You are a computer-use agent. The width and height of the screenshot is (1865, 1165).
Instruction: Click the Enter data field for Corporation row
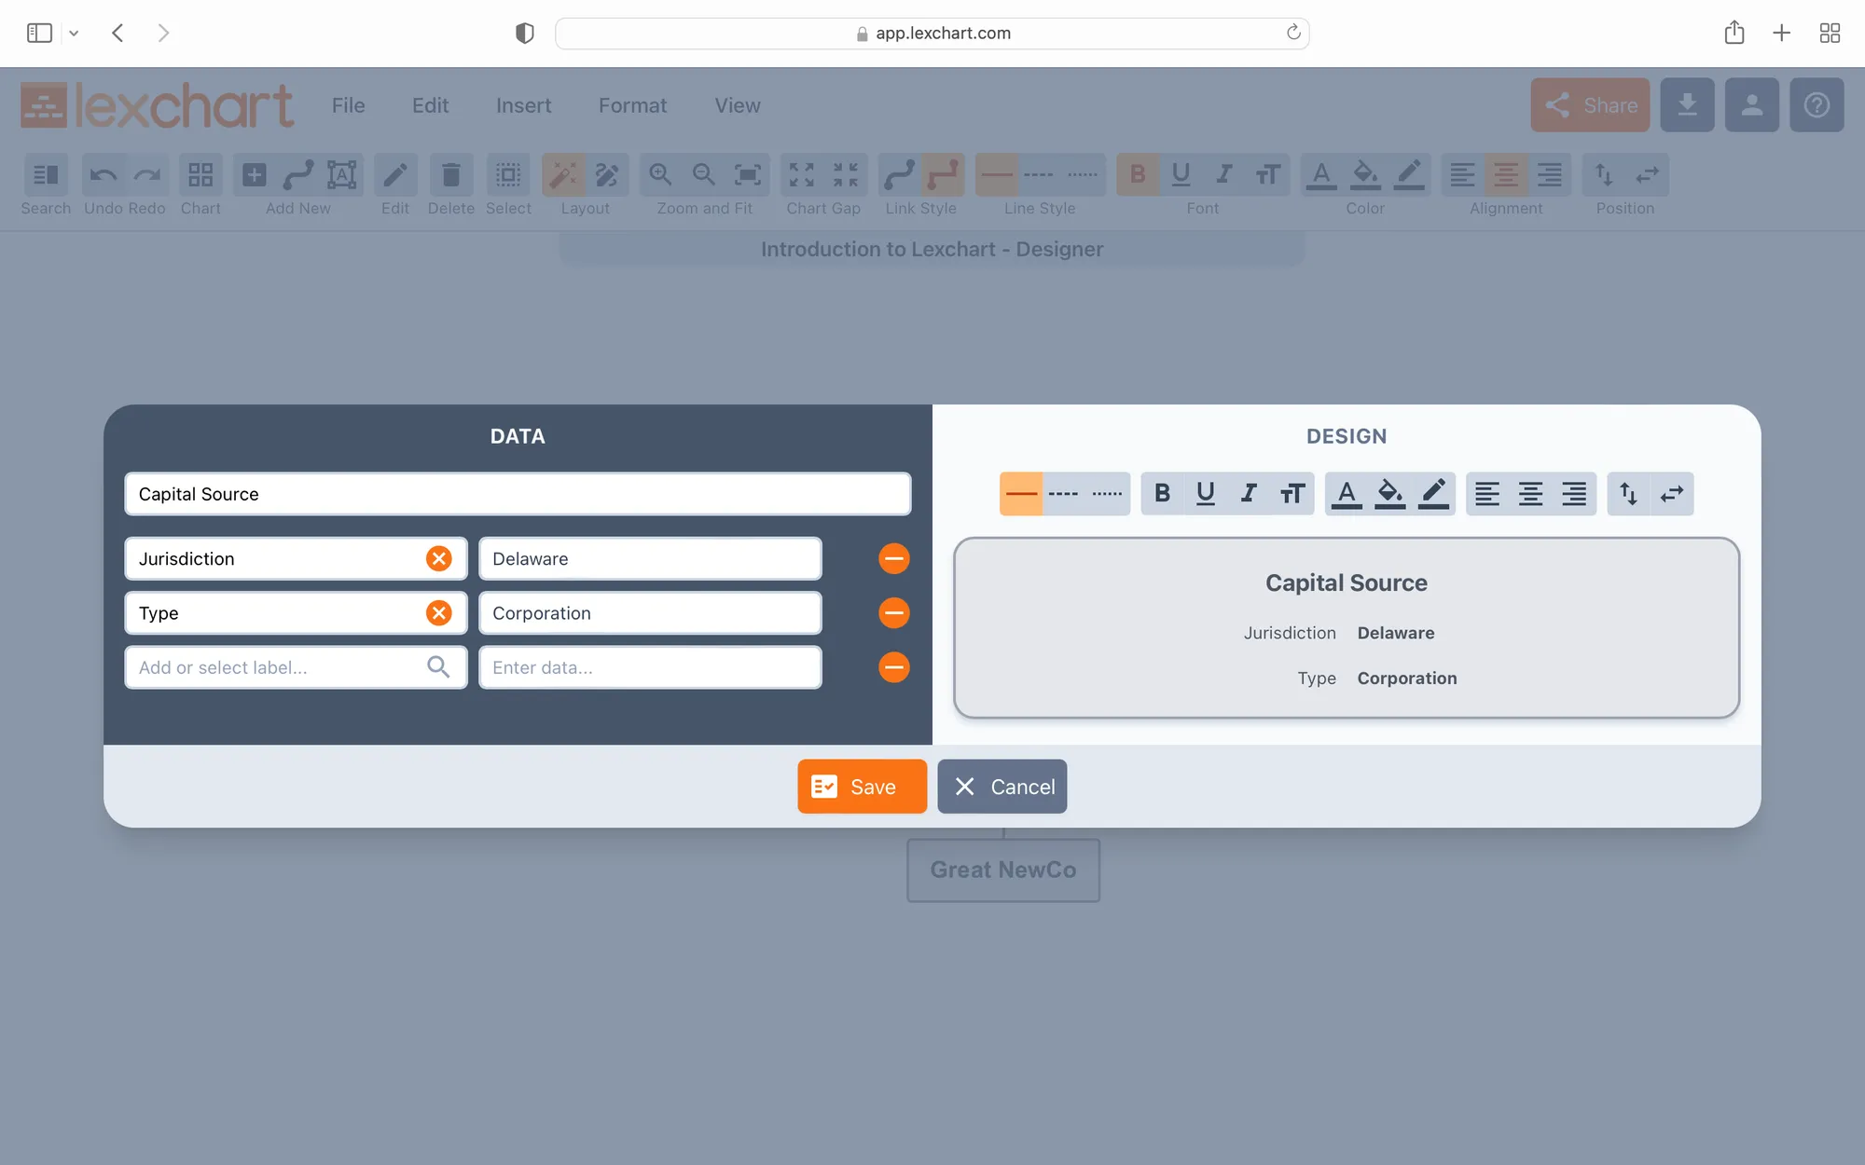tap(650, 612)
